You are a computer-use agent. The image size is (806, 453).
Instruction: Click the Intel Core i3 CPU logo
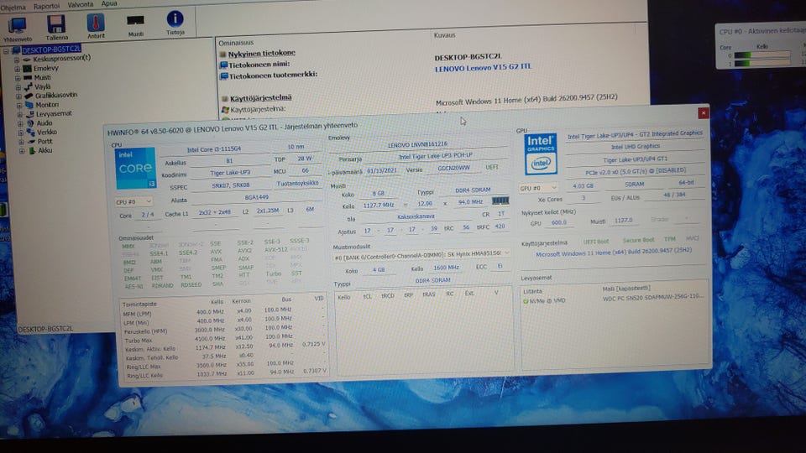click(135, 168)
